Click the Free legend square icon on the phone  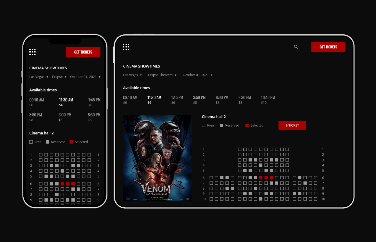click(31, 142)
